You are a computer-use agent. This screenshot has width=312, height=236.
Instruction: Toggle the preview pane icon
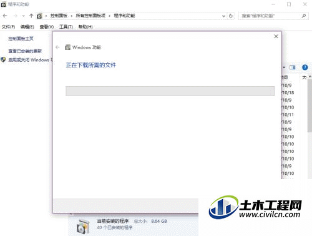coord(293,67)
